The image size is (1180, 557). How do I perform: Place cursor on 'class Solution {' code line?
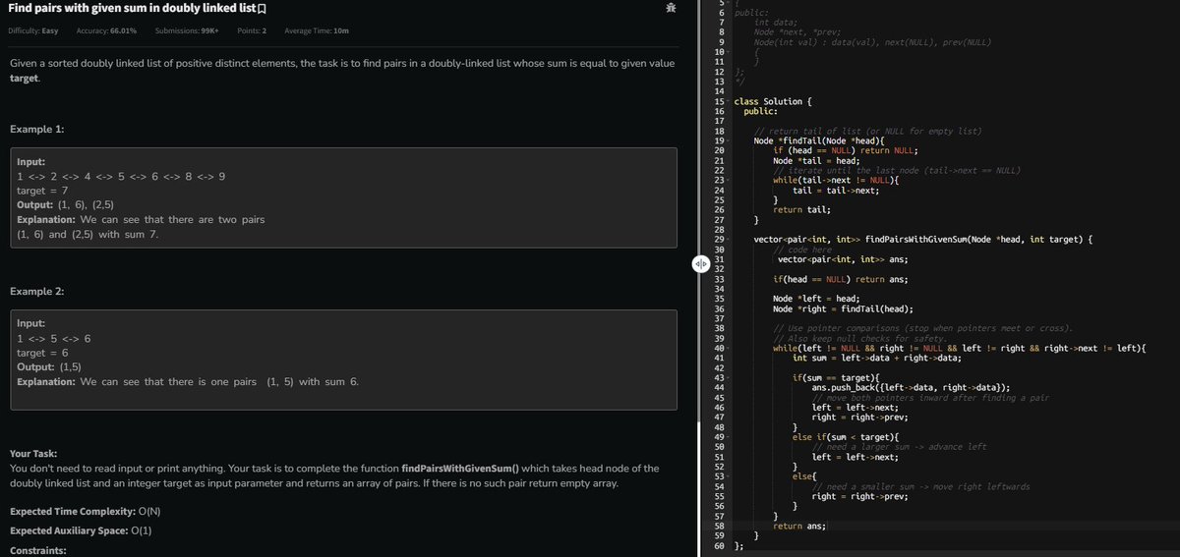[x=774, y=101]
